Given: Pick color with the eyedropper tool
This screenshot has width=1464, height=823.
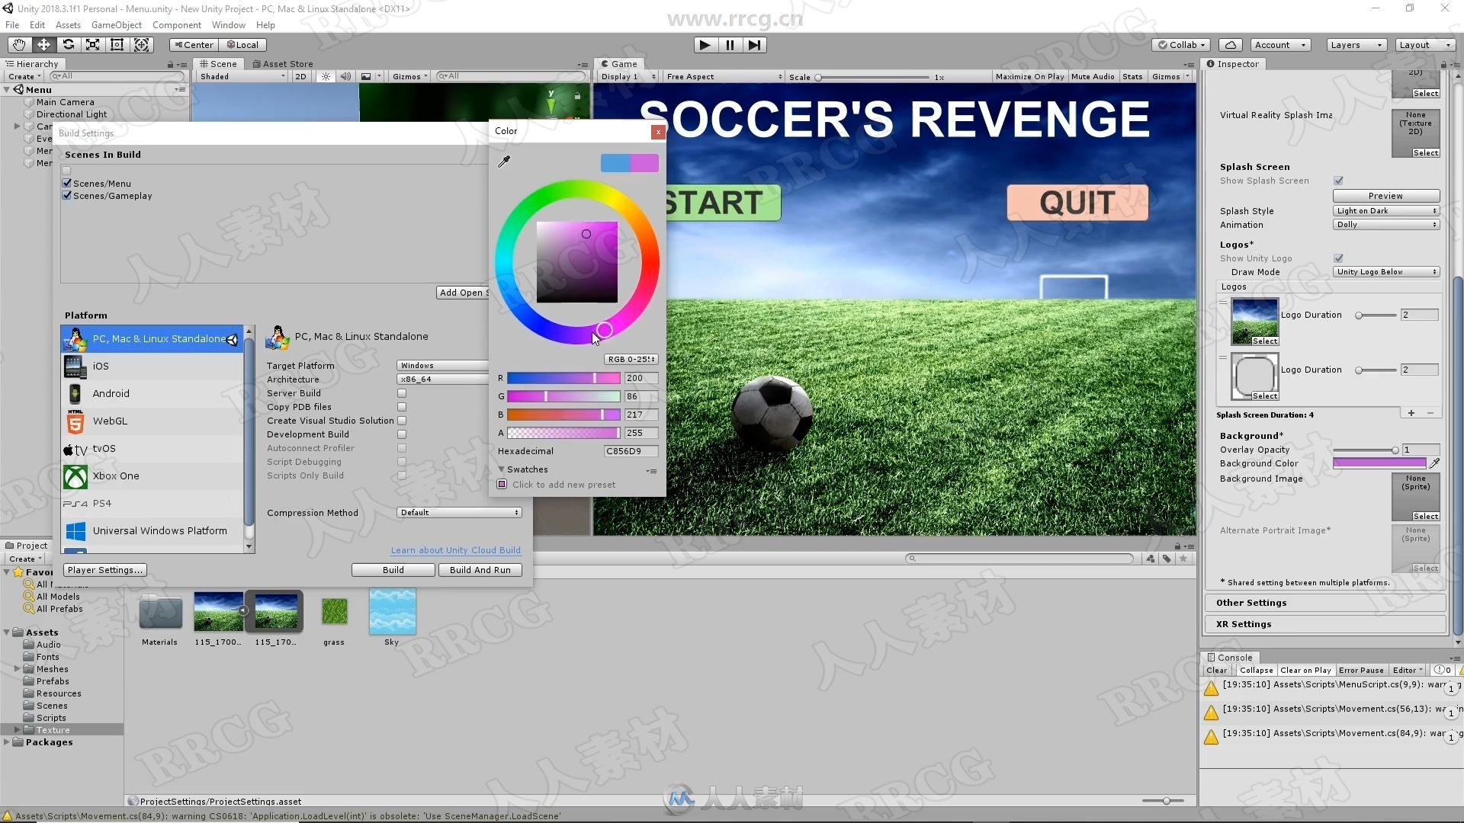Looking at the screenshot, I should tap(504, 161).
